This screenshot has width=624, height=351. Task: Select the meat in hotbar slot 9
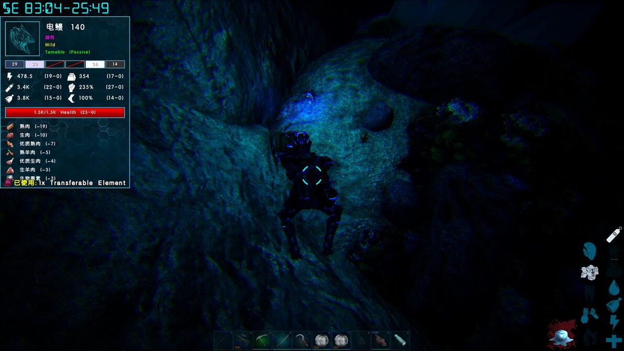point(381,340)
